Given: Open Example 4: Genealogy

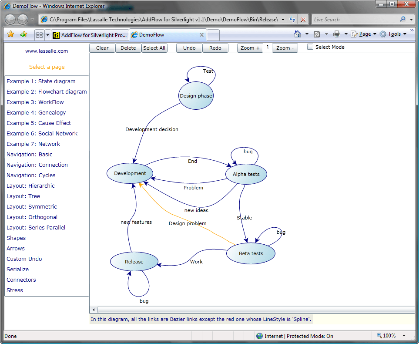Looking at the screenshot, I should pyautogui.click(x=37, y=112).
